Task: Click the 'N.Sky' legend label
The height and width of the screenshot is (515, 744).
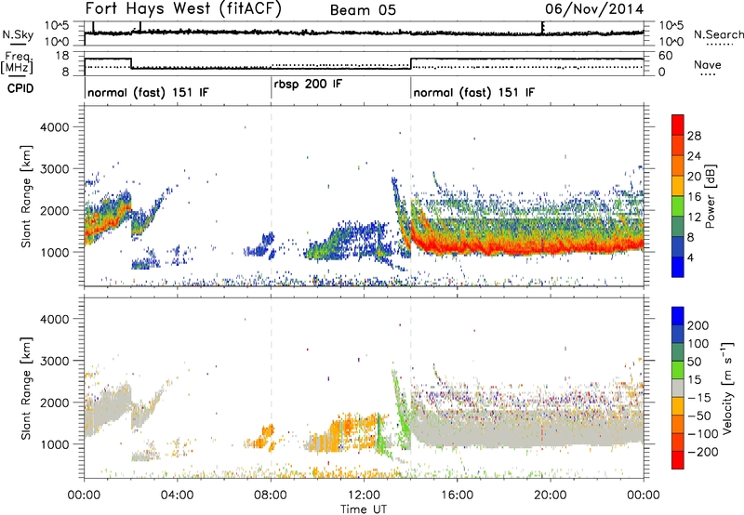Action: pyautogui.click(x=18, y=34)
